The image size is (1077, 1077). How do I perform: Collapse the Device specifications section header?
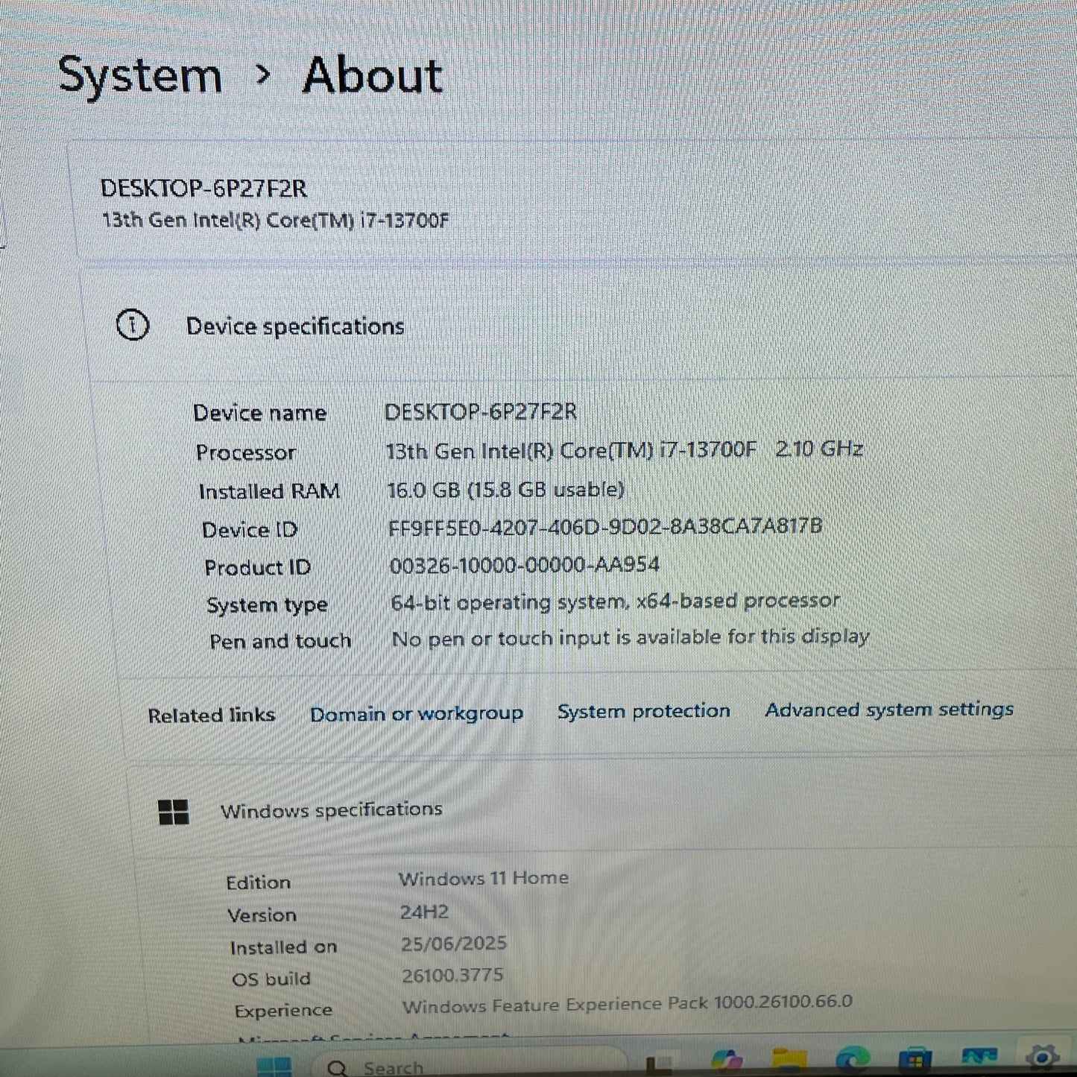[x=581, y=326]
